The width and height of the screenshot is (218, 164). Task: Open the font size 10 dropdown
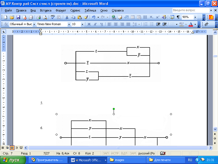[83, 24]
